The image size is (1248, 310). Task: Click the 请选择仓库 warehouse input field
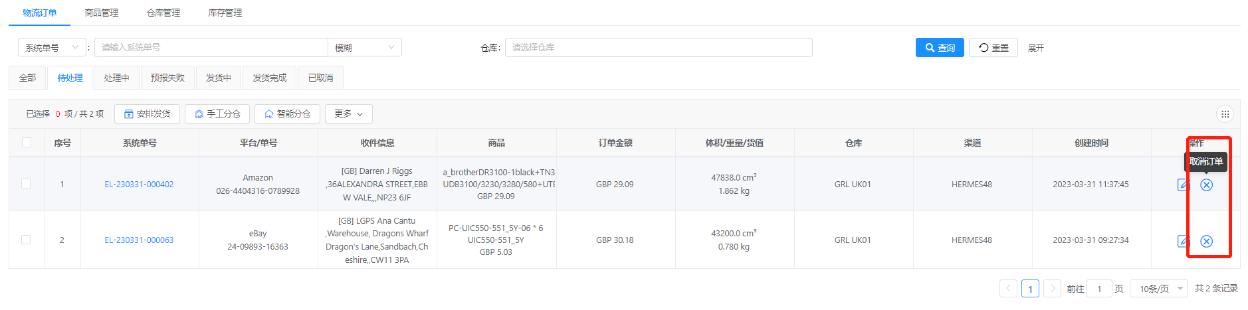click(x=658, y=48)
